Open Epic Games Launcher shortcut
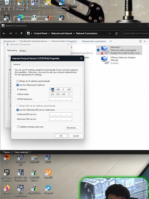Screen dimensions: 149x199 6,175
